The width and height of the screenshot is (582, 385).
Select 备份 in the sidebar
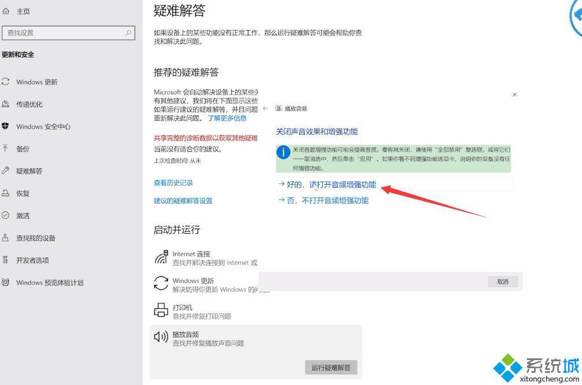tap(23, 149)
